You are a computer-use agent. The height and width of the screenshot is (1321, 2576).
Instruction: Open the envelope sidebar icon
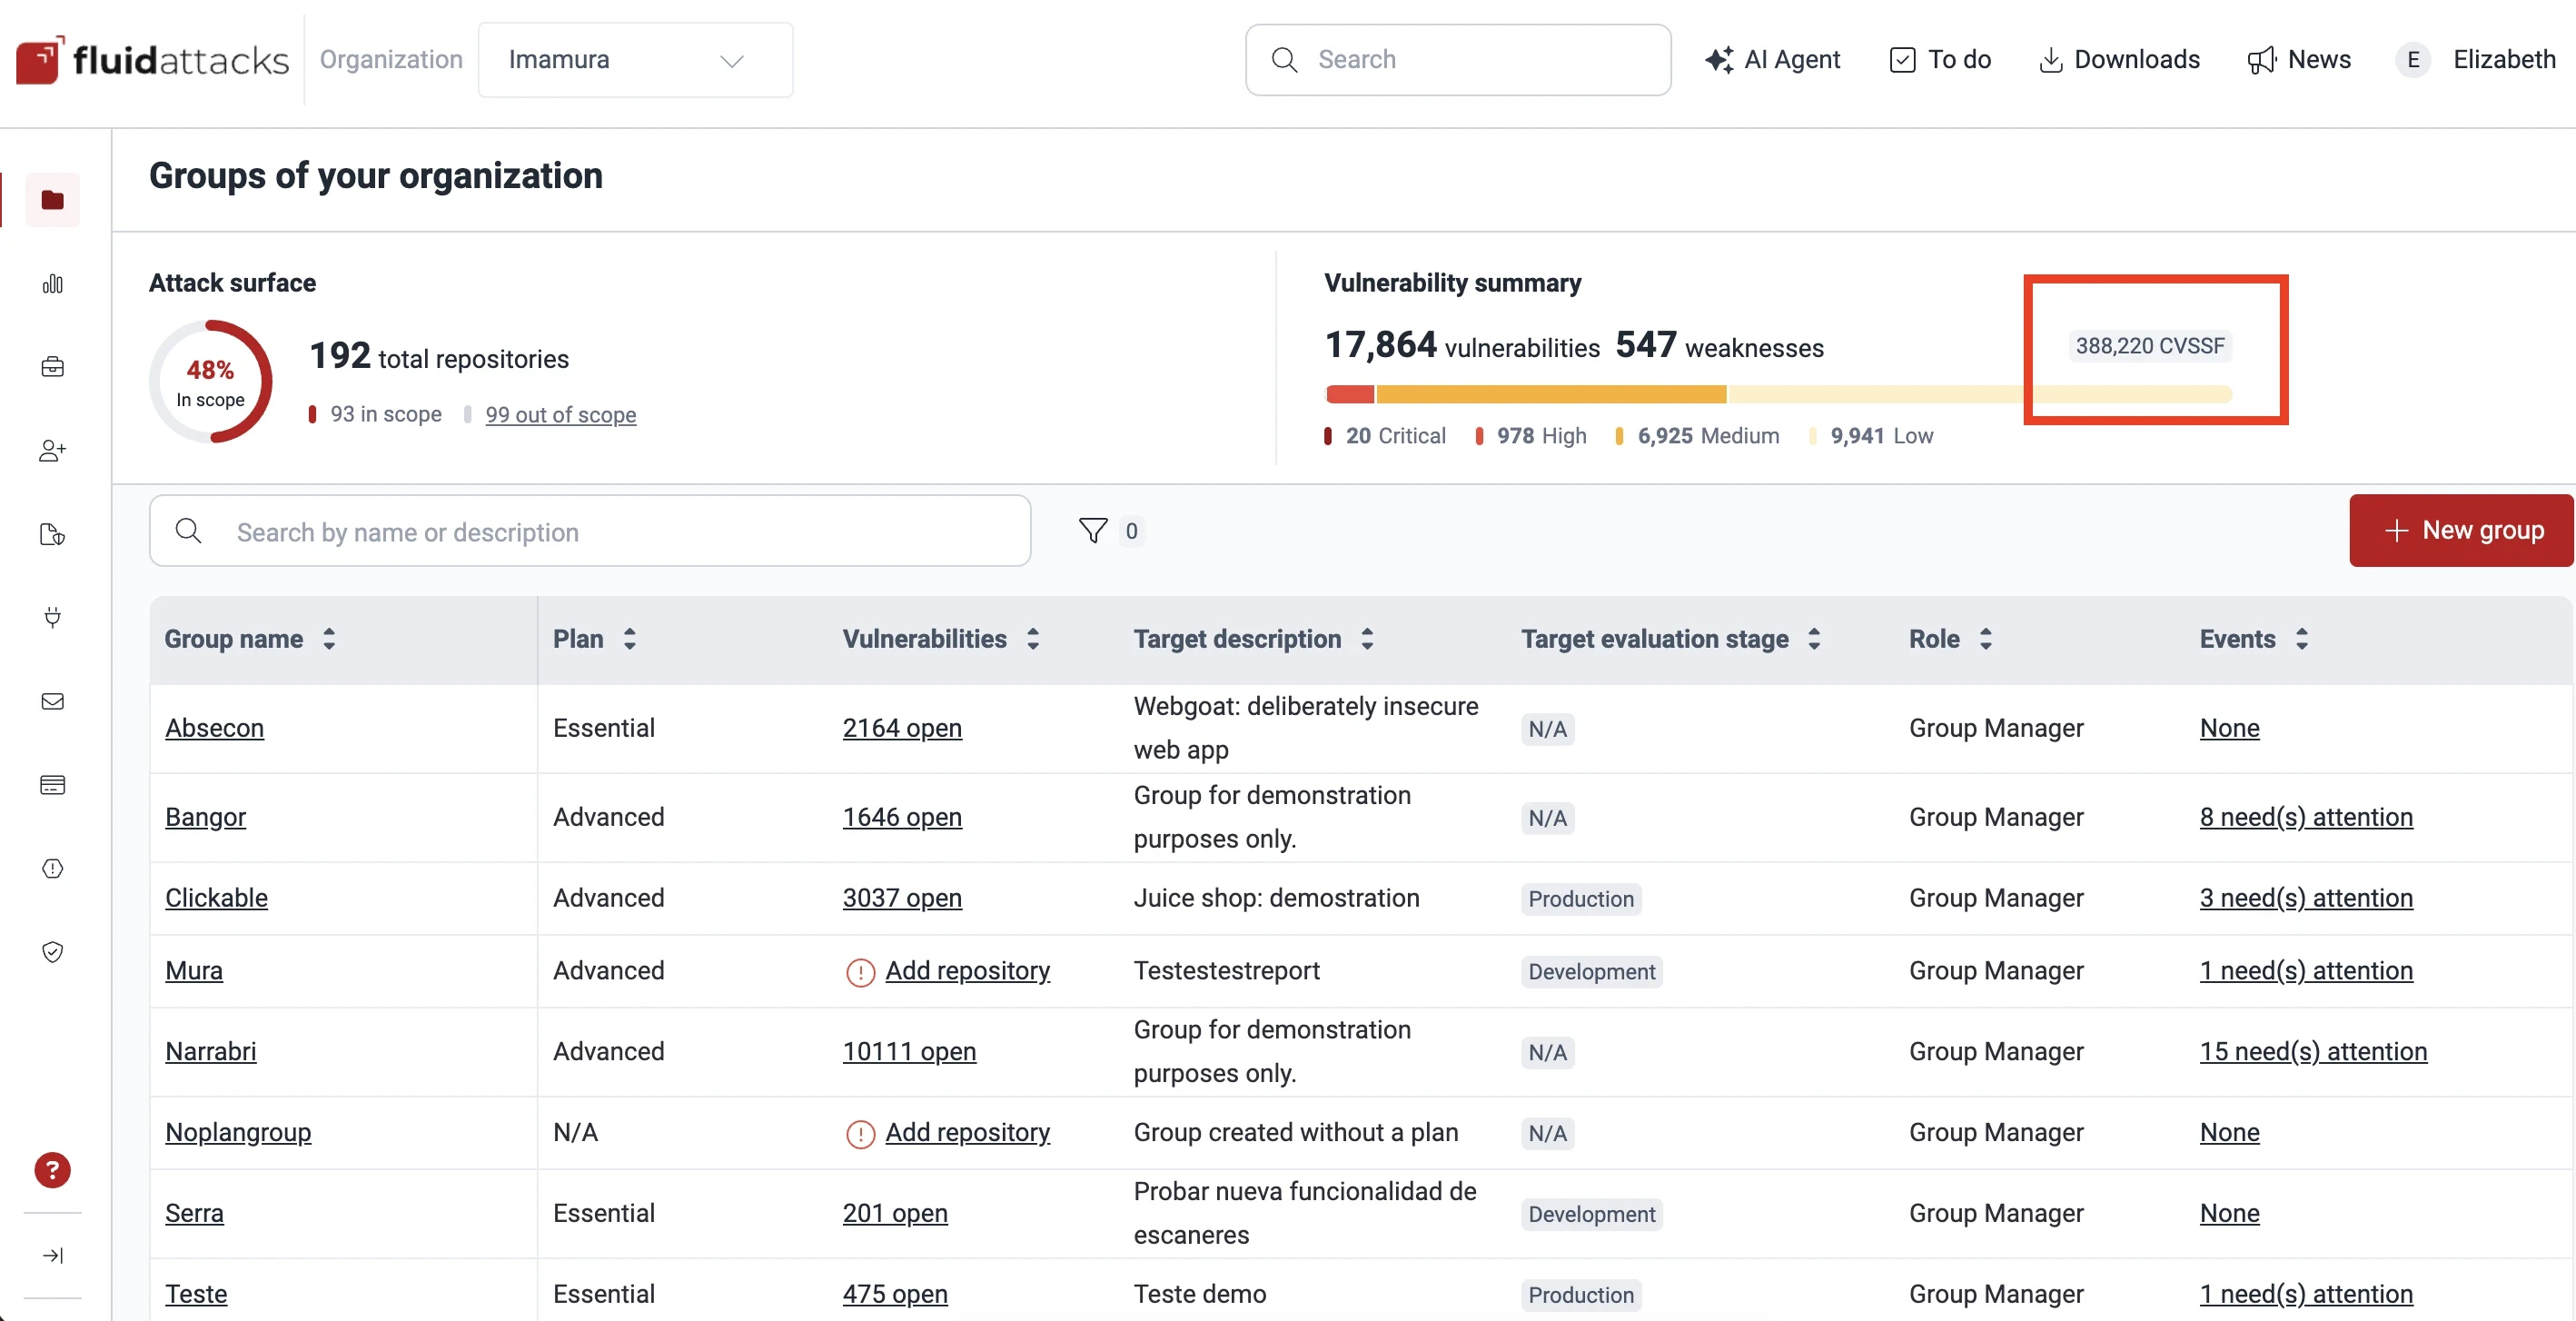click(x=53, y=701)
